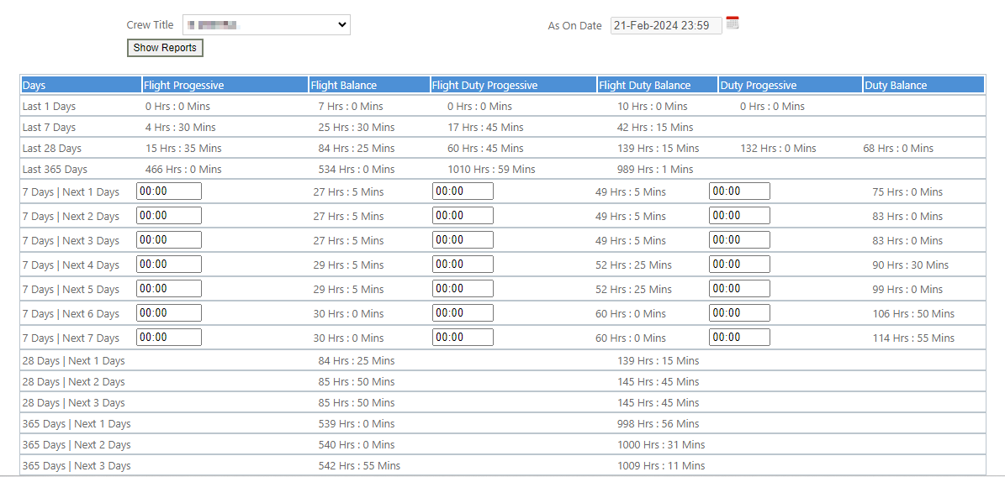The height and width of the screenshot is (477, 1005).
Task: Edit Flight Progessive input for Next 6 Days
Action: pyautogui.click(x=169, y=313)
